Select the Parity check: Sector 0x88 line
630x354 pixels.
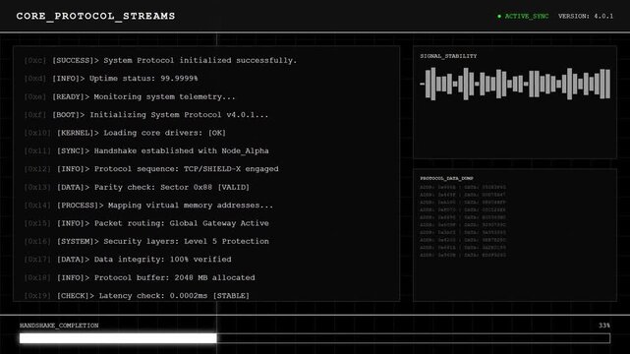click(137, 187)
